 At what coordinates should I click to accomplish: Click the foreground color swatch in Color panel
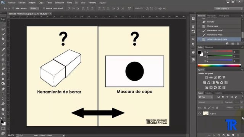pyautogui.click(x=199, y=52)
